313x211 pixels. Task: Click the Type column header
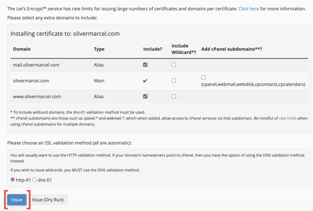click(99, 49)
